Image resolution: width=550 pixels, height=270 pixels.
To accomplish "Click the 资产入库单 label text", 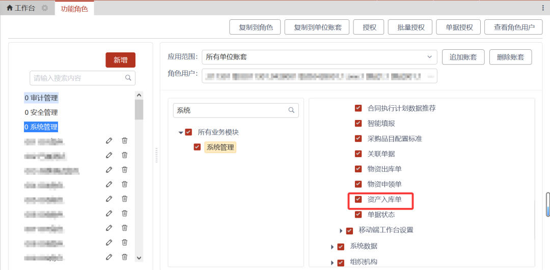I will [384, 199].
